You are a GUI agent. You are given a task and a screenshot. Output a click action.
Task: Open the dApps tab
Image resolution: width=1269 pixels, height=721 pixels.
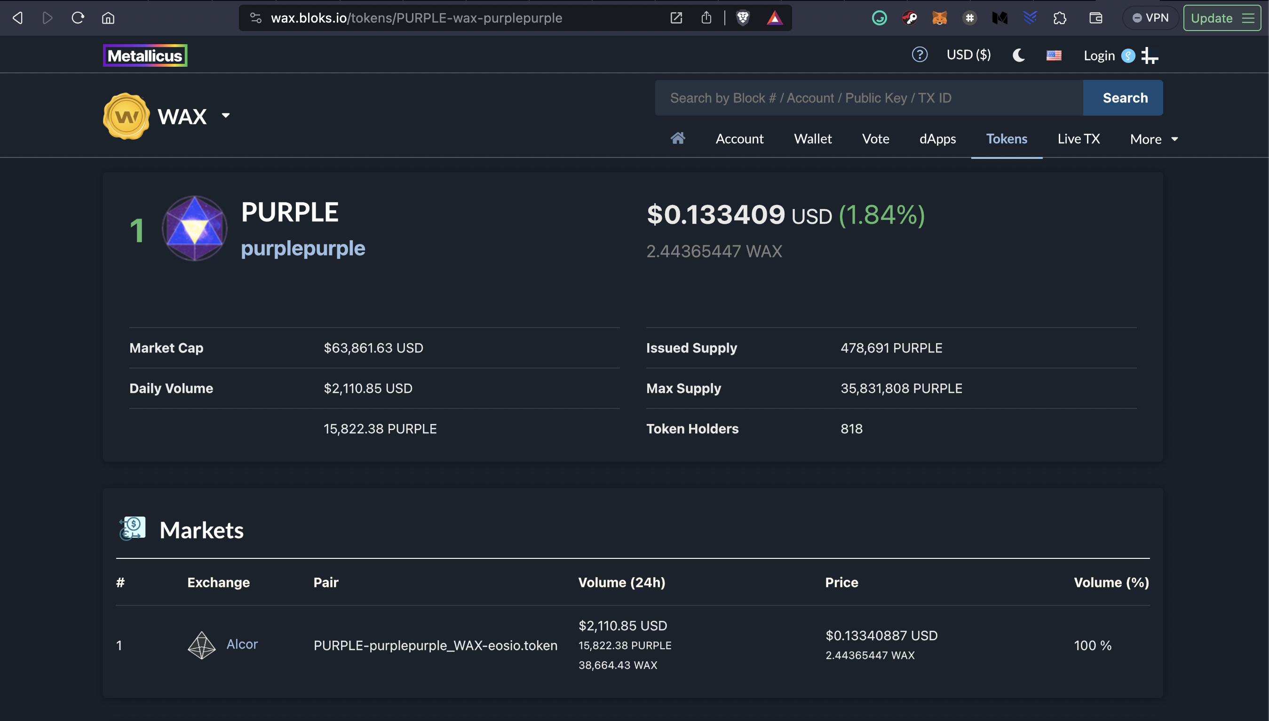[937, 139]
